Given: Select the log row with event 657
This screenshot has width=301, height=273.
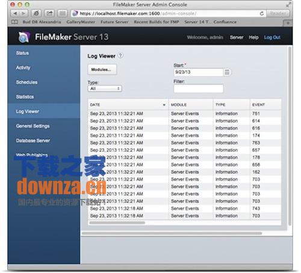Looking at the screenshot, I should point(184,150).
